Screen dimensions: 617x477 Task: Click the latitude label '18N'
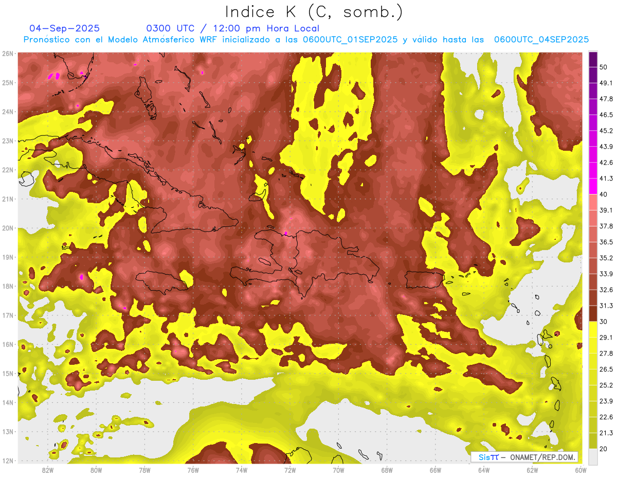coord(8,286)
